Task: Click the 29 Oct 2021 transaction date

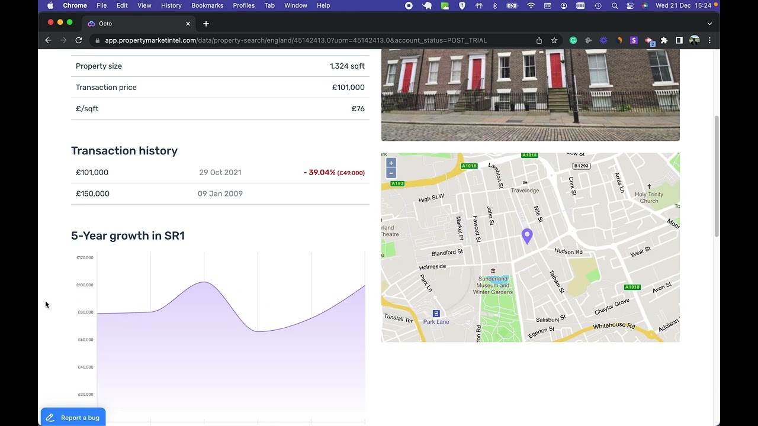Action: tap(220, 172)
